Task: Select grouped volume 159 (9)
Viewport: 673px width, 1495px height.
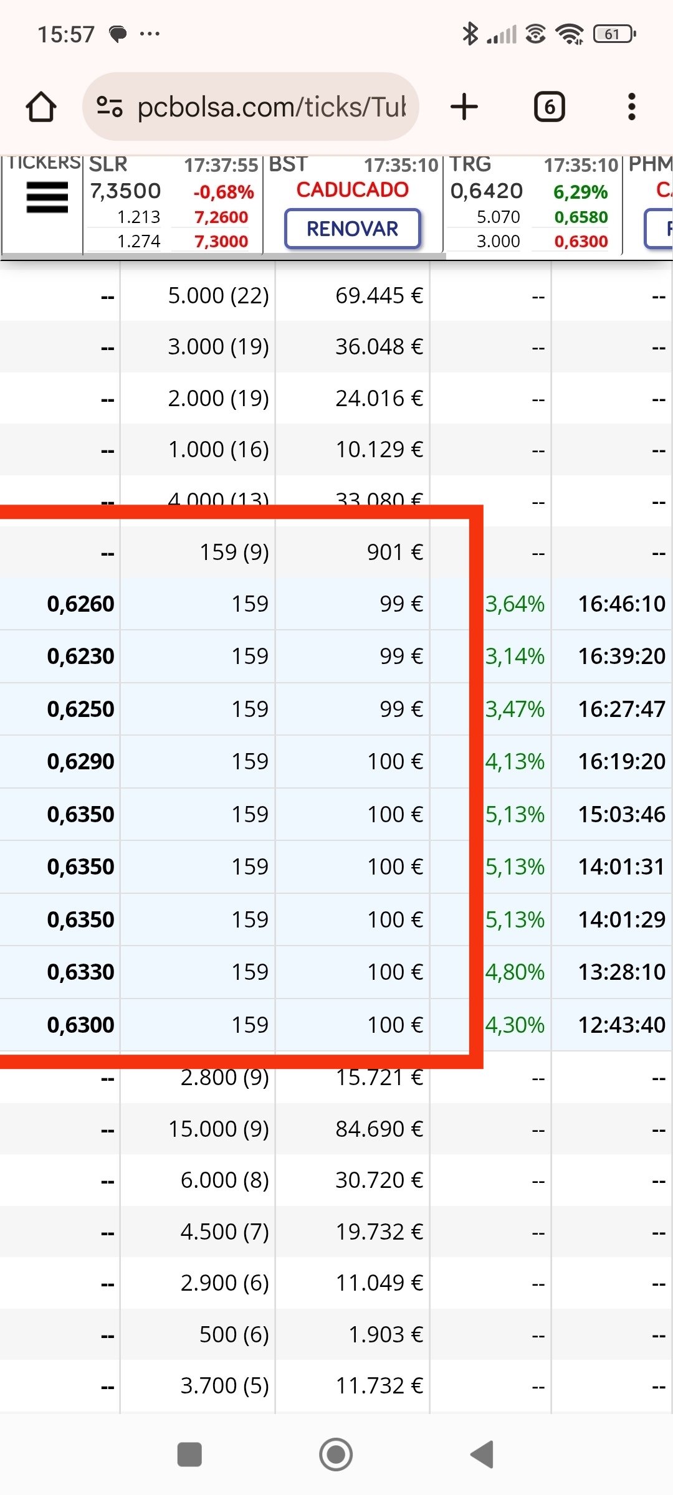Action: click(234, 552)
